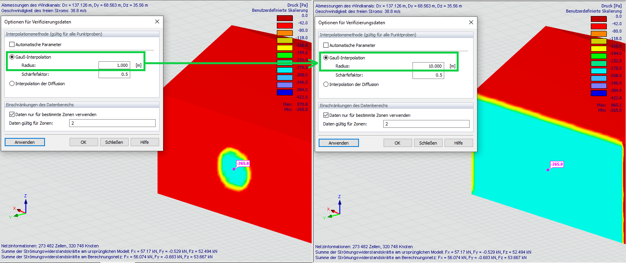Close left Optionen für Verifizierungsdaten dialog

(157, 21)
